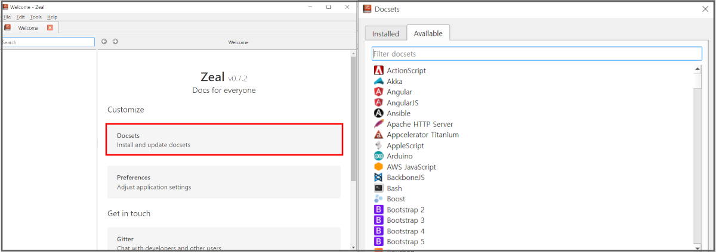The width and height of the screenshot is (716, 252).
Task: Select the Bash list entry
Action: (394, 188)
